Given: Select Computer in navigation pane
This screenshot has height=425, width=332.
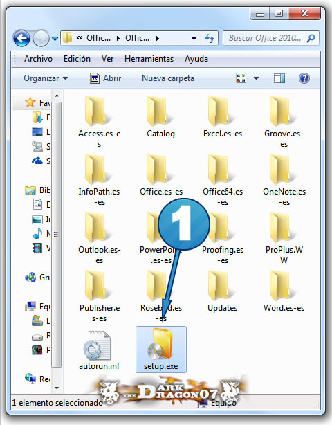Looking at the screenshot, I should coord(37,306).
